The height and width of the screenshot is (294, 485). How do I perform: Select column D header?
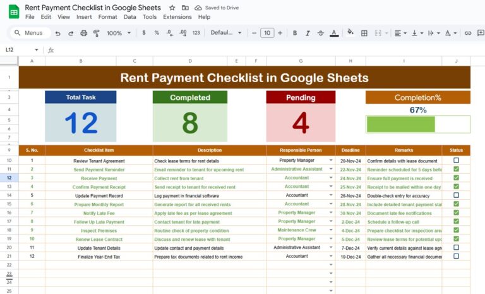tap(190, 61)
